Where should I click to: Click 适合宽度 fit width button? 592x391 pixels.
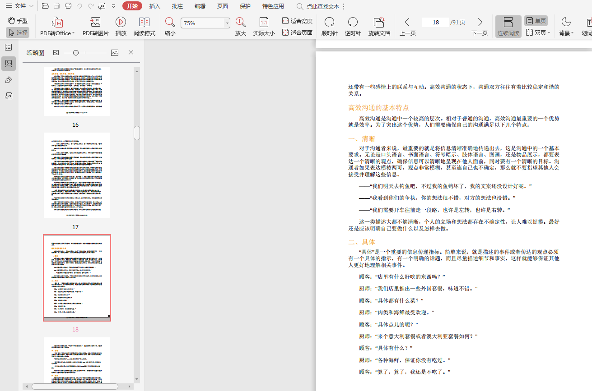click(x=297, y=21)
